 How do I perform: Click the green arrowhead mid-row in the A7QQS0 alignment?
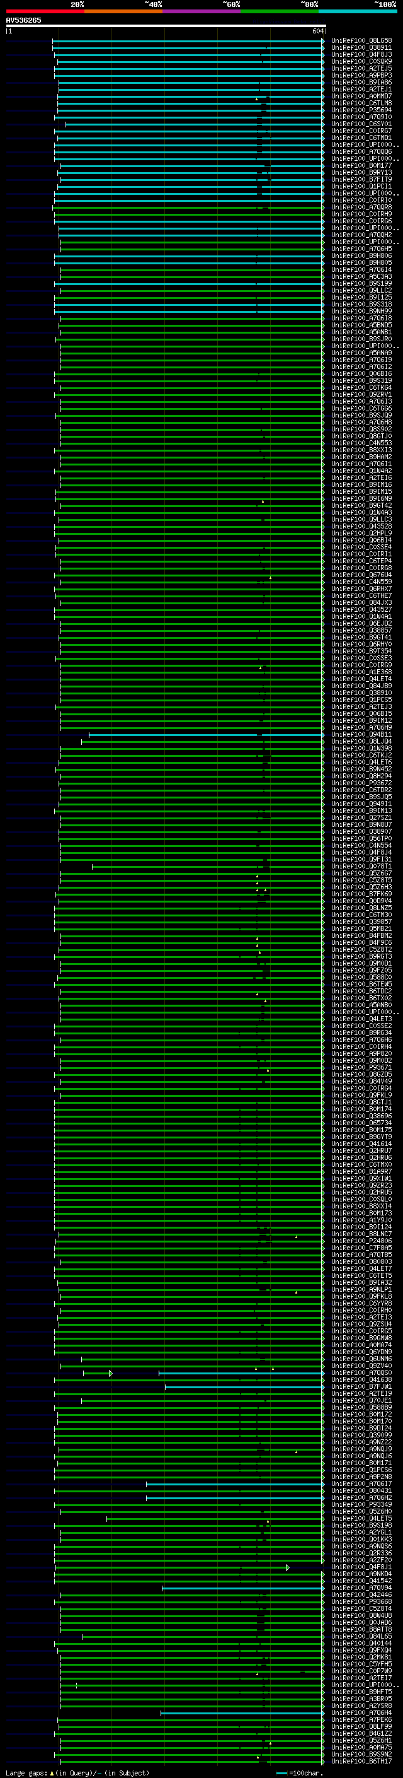point(110,1374)
